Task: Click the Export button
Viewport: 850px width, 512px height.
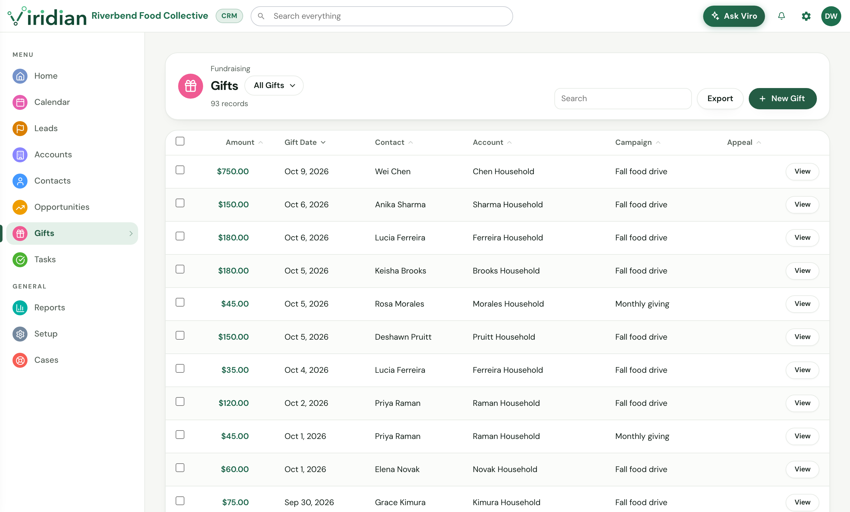Action: pyautogui.click(x=720, y=99)
